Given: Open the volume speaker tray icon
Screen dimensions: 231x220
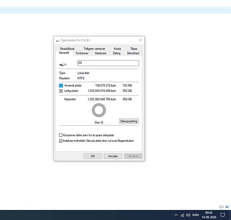Looking at the screenshot, I should (188, 215).
